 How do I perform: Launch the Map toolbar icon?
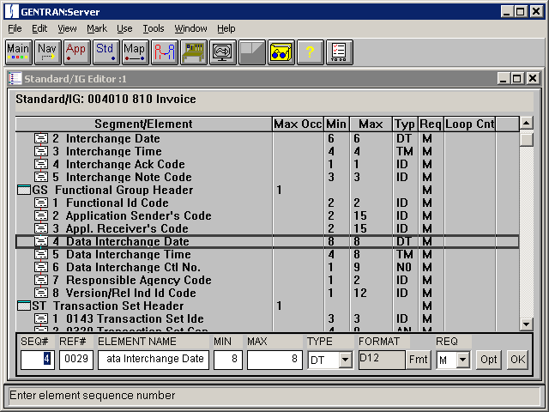pos(136,52)
